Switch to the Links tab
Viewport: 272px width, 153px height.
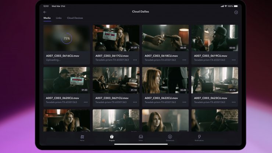tap(59, 18)
